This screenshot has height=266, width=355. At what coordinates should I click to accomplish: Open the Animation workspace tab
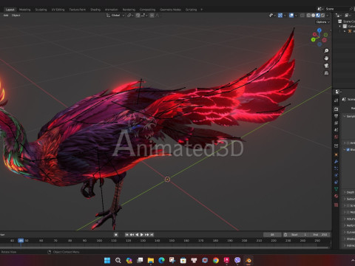point(112,10)
